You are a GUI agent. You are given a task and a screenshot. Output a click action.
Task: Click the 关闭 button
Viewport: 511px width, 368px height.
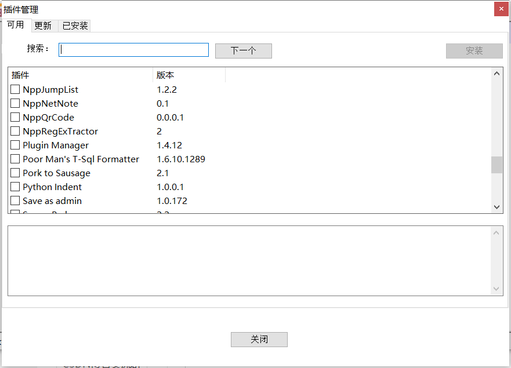259,340
